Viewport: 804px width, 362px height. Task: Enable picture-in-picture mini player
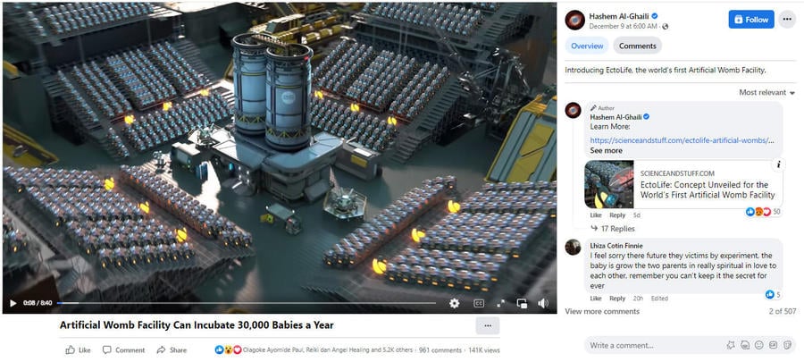click(522, 304)
